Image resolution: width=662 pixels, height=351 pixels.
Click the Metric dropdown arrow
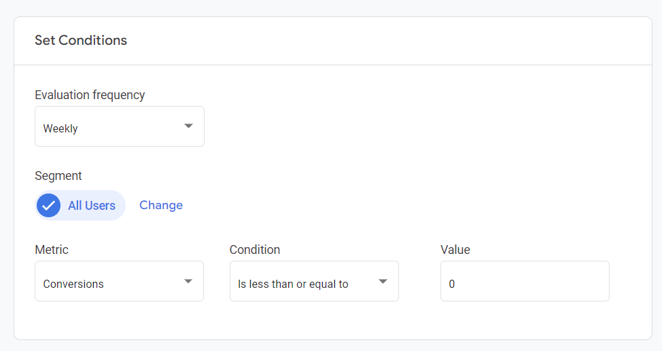coord(188,282)
